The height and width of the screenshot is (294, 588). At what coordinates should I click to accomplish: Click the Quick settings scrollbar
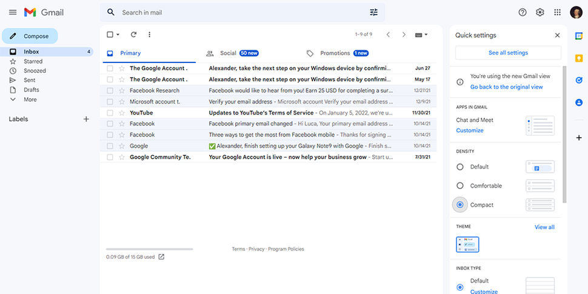[564, 134]
